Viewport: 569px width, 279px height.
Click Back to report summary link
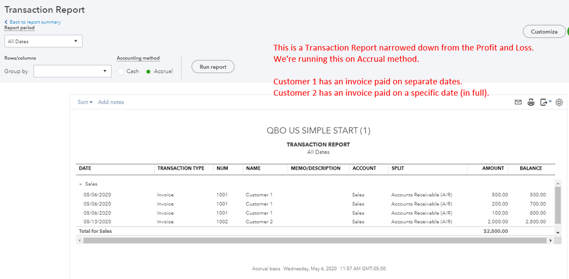(x=32, y=22)
